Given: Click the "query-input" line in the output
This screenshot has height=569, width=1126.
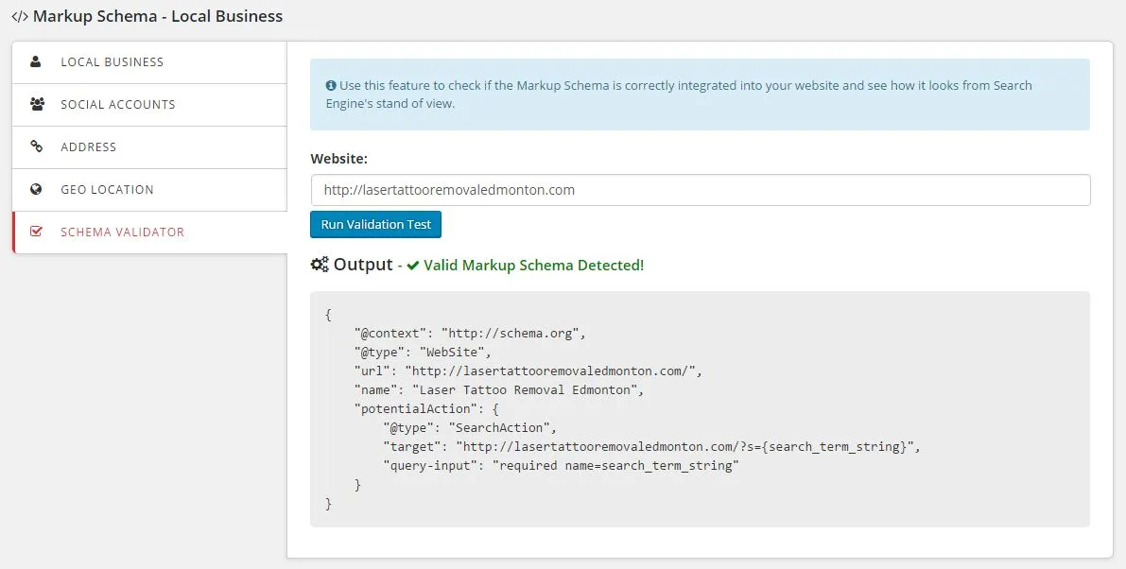Looking at the screenshot, I should point(561,465).
